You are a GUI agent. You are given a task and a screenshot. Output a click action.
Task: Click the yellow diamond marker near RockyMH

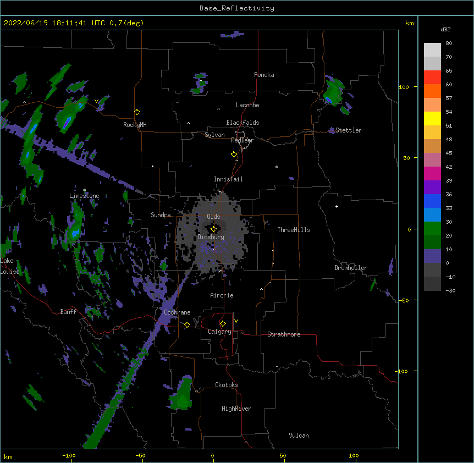click(x=137, y=112)
